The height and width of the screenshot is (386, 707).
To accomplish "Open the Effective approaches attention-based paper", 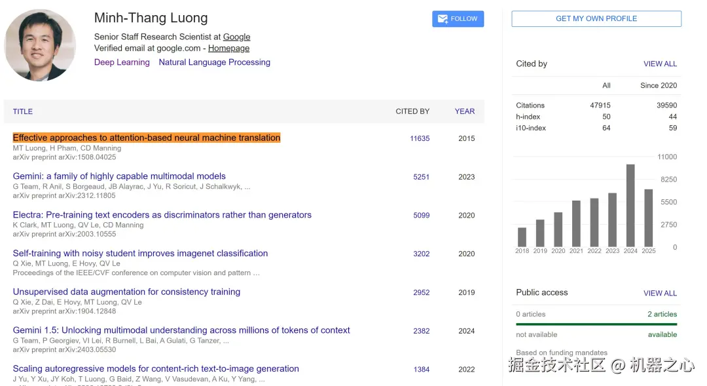I will (147, 138).
